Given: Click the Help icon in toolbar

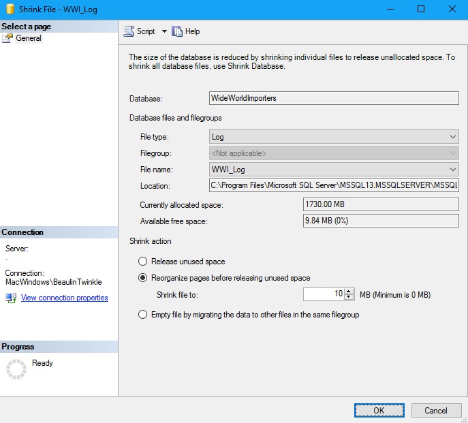Looking at the screenshot, I should pos(178,31).
